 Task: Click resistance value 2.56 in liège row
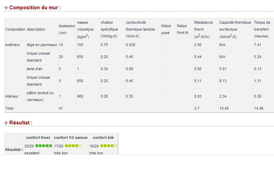pyautogui.click(x=198, y=45)
